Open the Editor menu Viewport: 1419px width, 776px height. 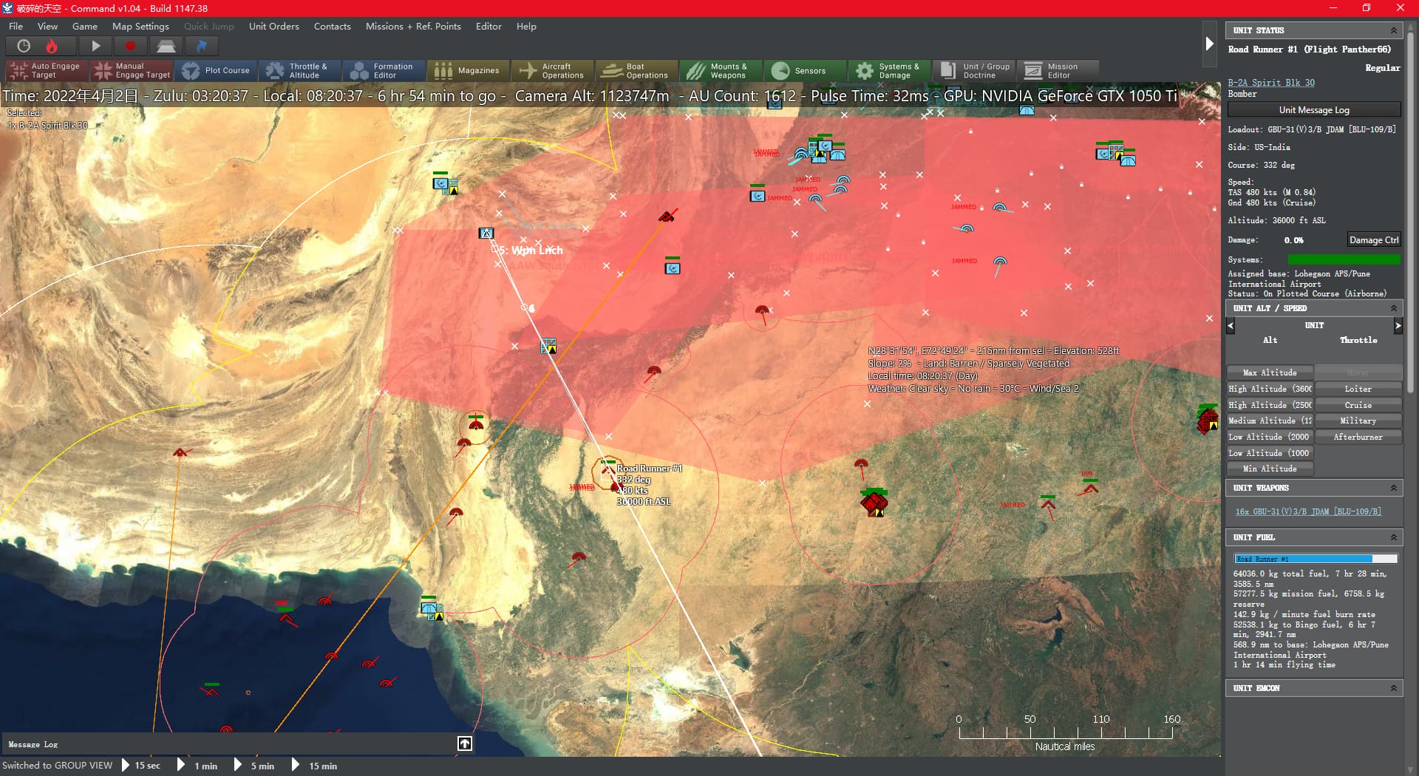click(489, 26)
